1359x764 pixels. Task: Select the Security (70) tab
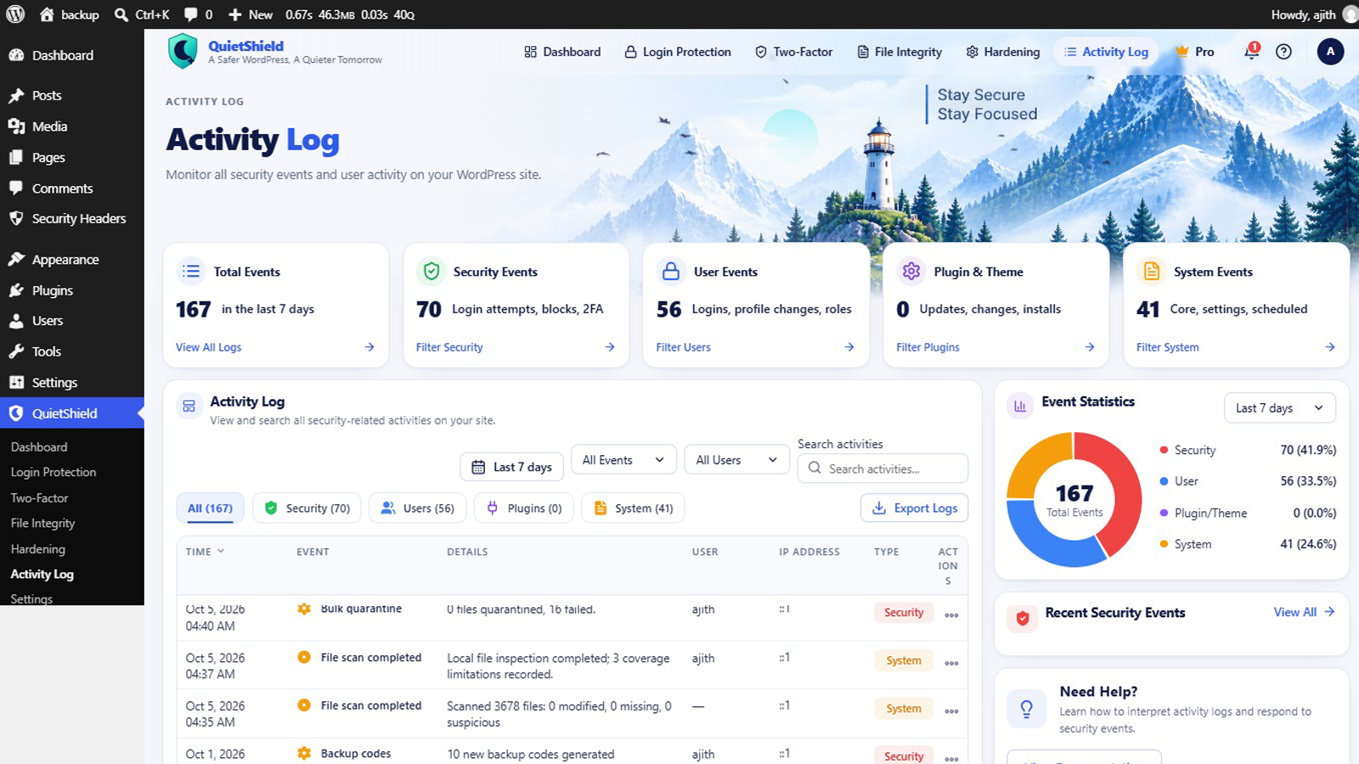pos(307,508)
